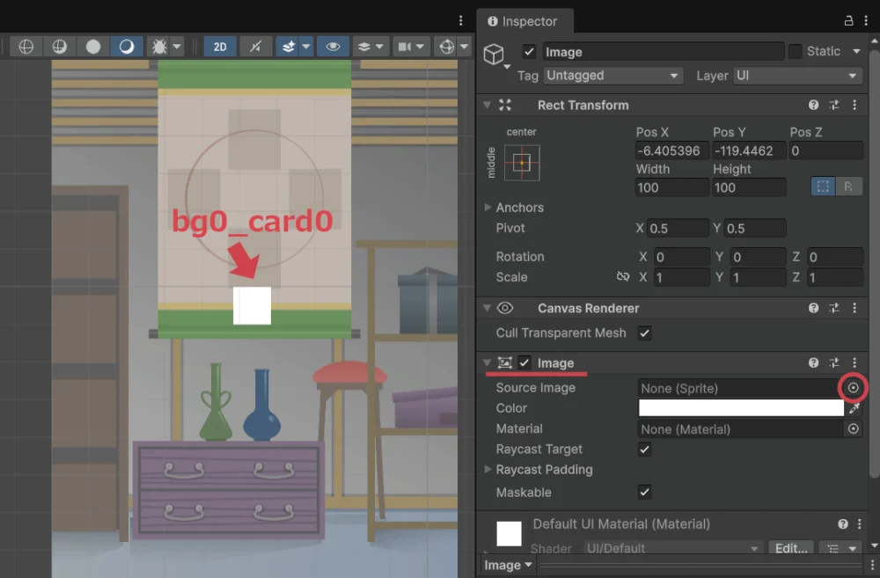Click the Edit... shader button
The image size is (880, 578).
(790, 548)
